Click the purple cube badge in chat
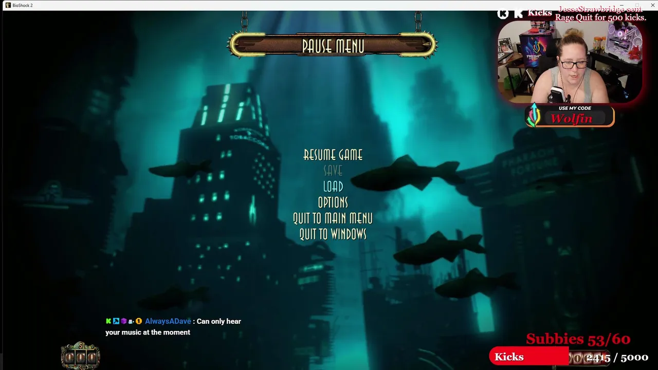The width and height of the screenshot is (658, 370). [123, 321]
